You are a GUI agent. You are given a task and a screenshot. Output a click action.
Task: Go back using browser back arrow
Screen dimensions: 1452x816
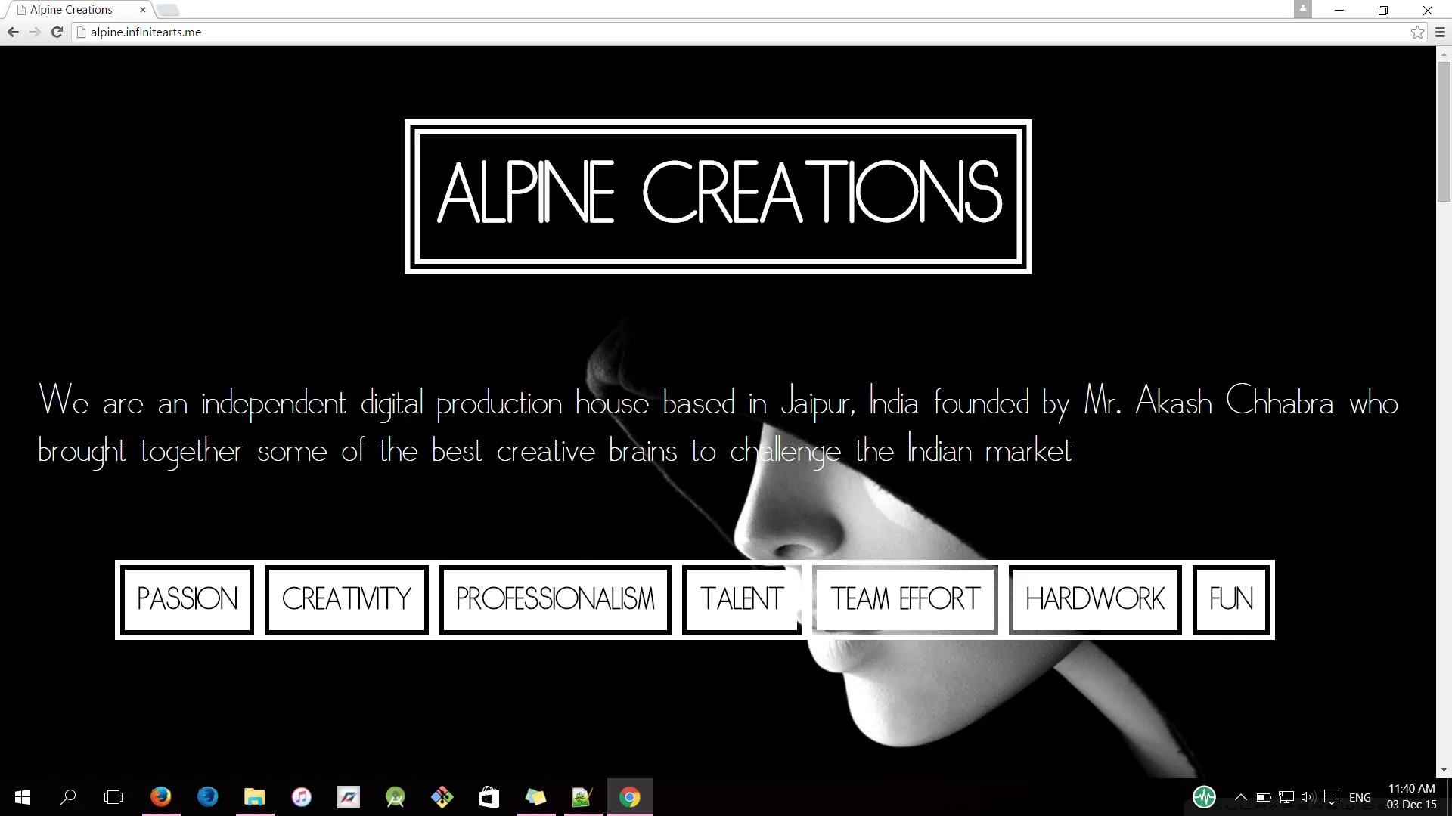[x=13, y=32]
